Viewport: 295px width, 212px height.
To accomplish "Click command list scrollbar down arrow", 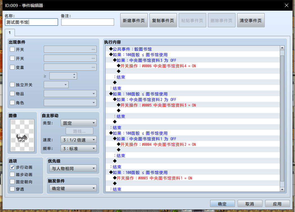I will tap(282, 190).
